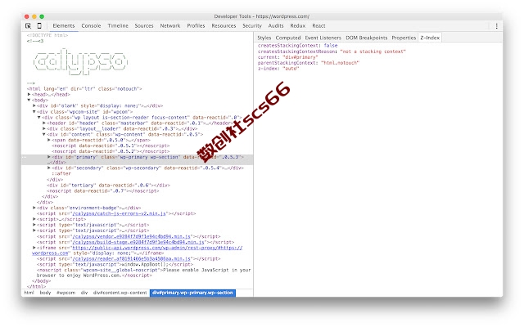
Task: Expand the div id olark node
Action: 34,105
